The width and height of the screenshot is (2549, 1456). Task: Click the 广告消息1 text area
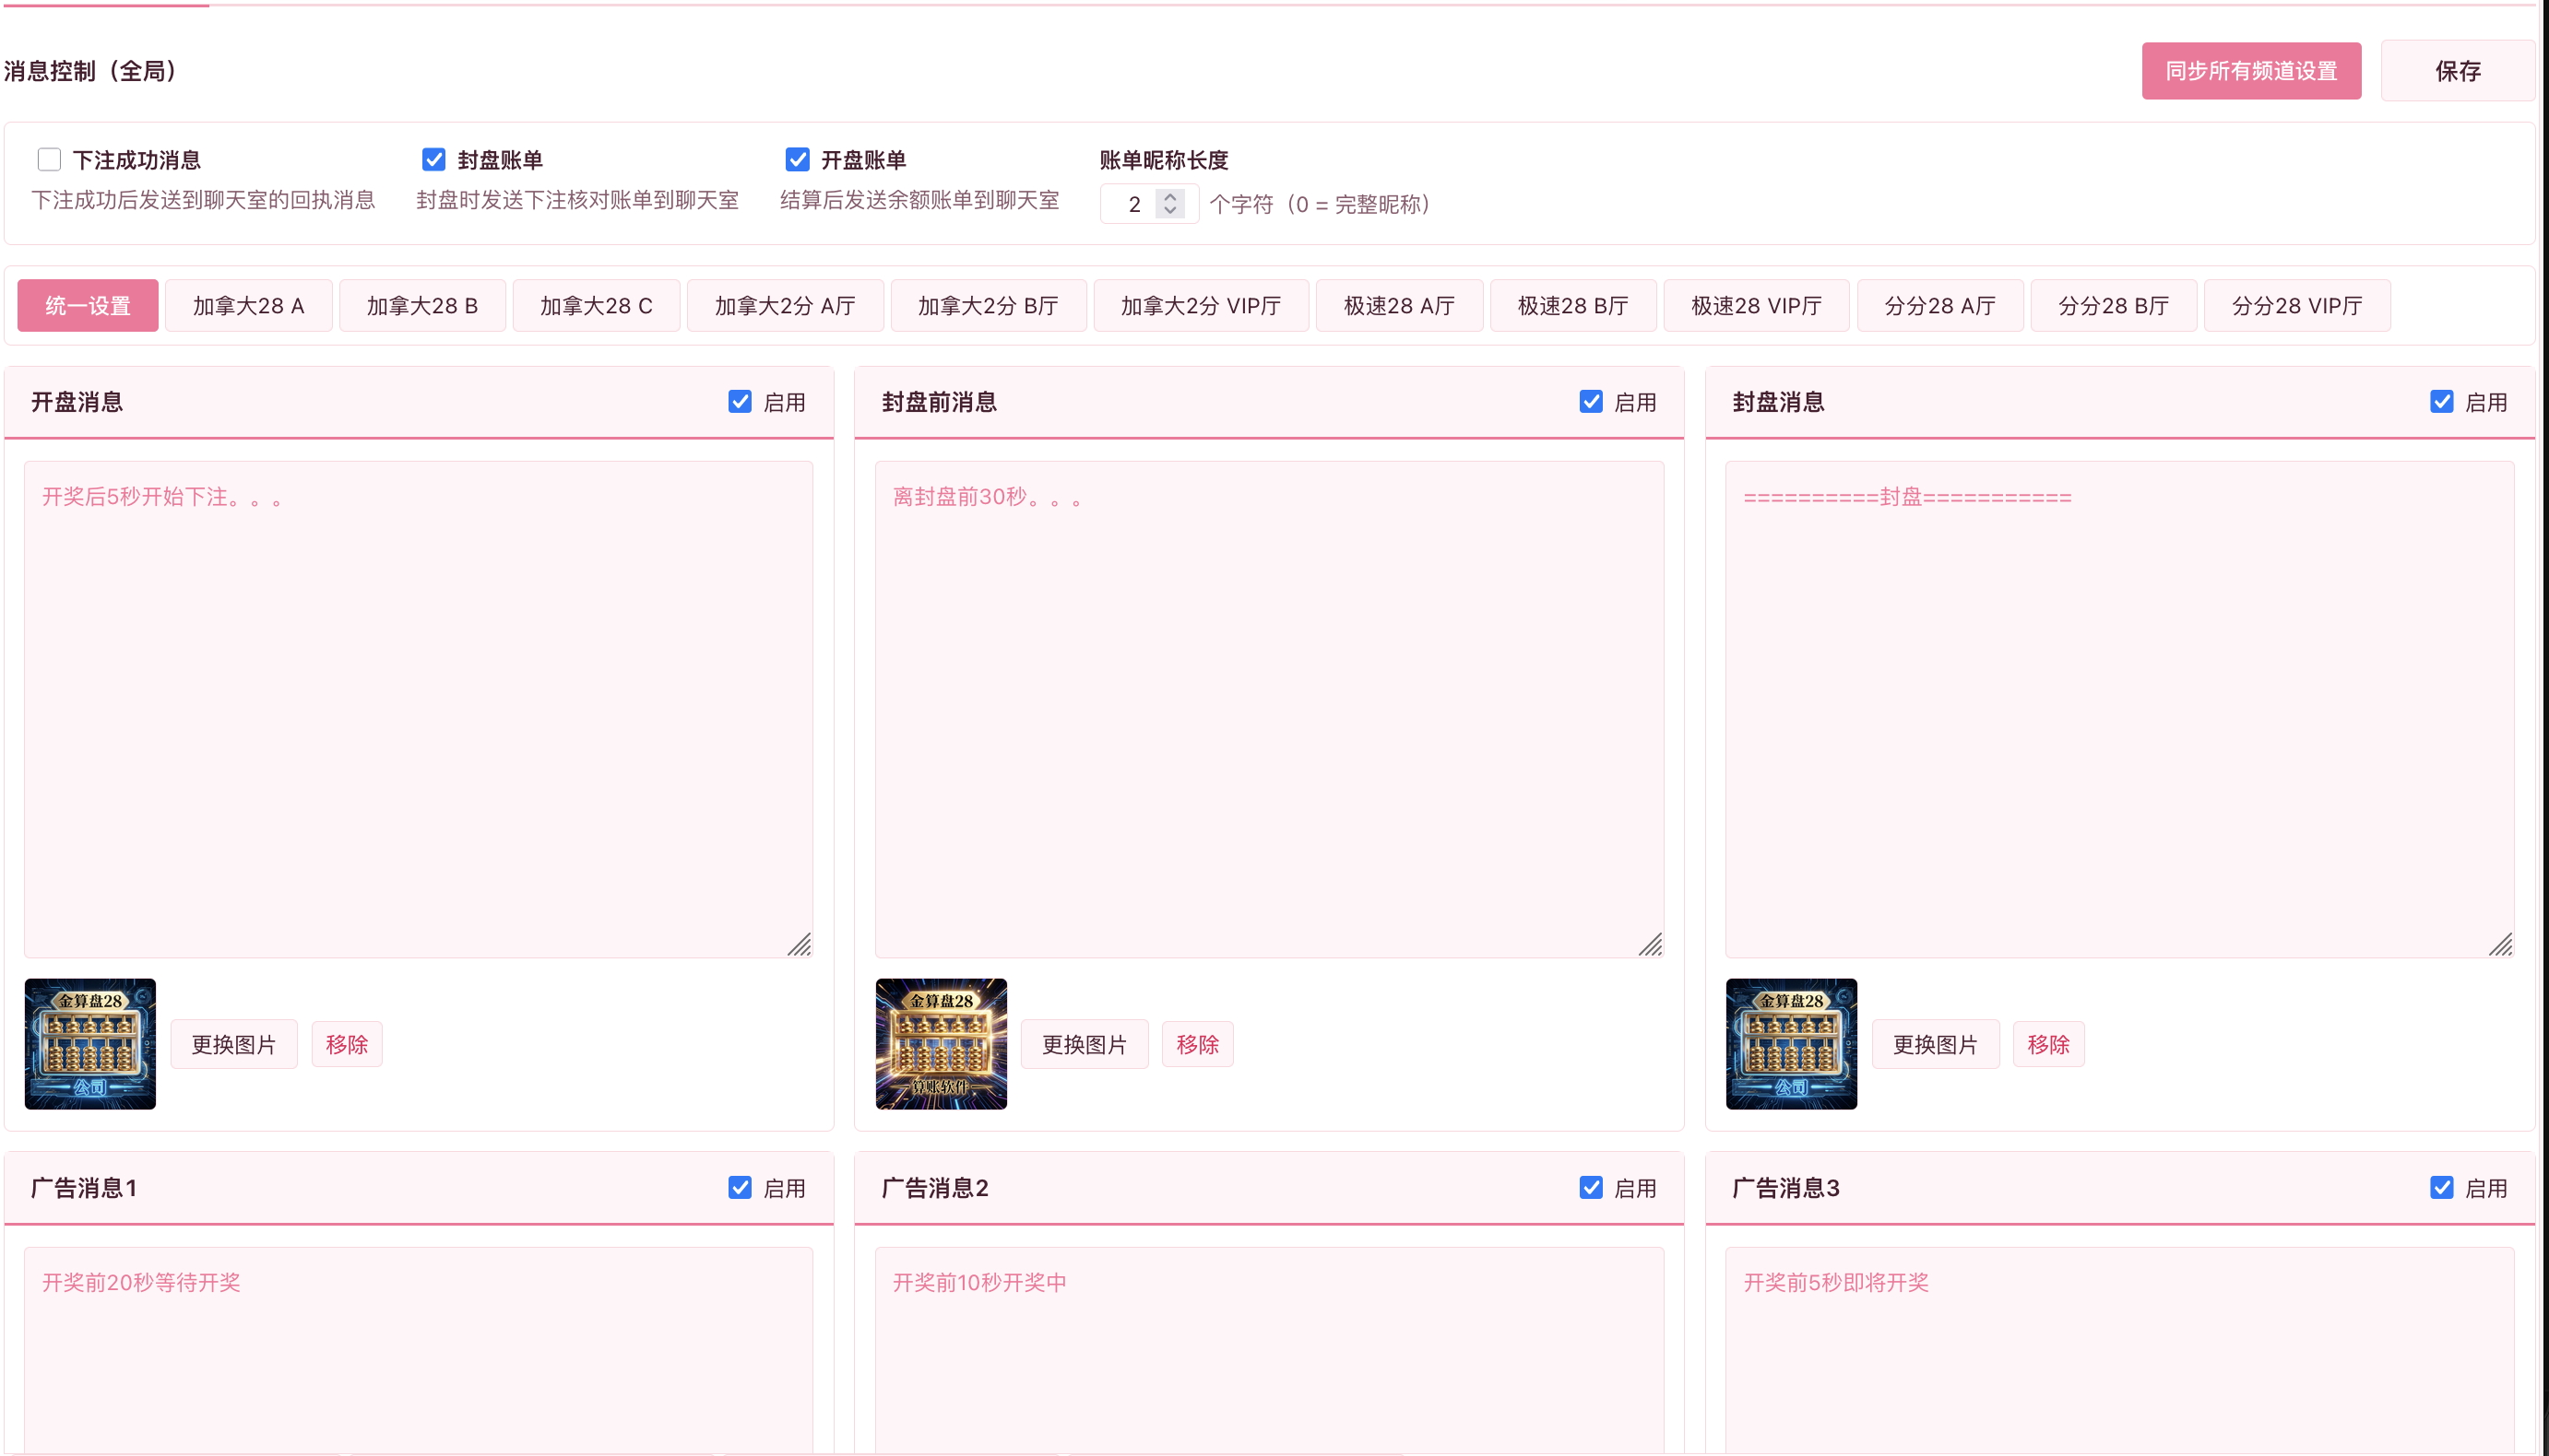click(419, 1350)
